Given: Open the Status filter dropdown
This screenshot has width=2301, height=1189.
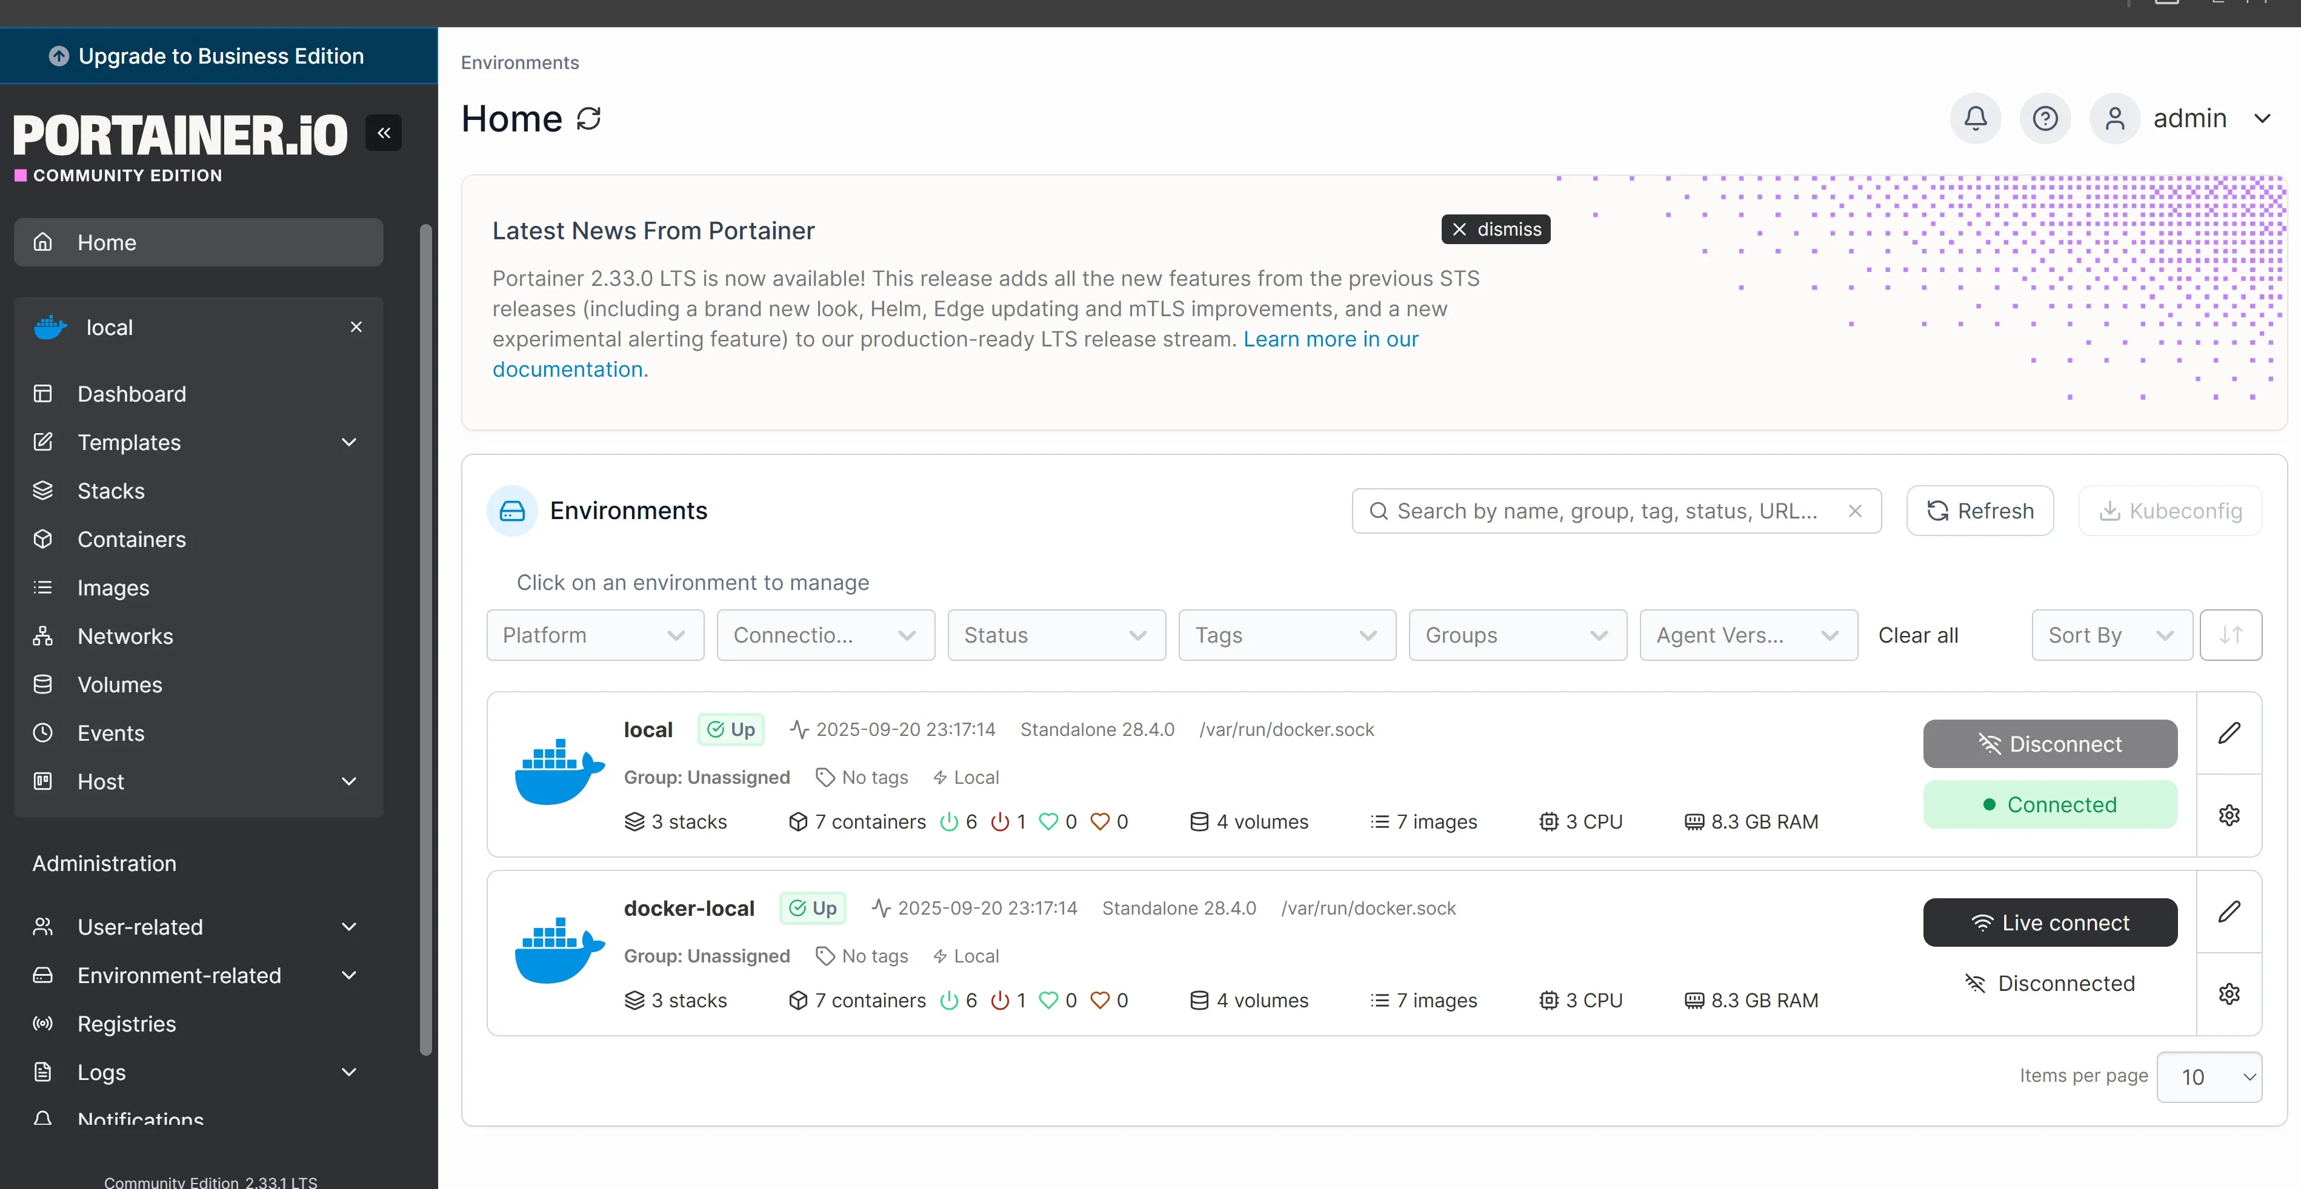Looking at the screenshot, I should (1056, 635).
